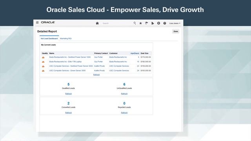251x141 pixels.
Task: Click the Done button
Action: point(176,31)
